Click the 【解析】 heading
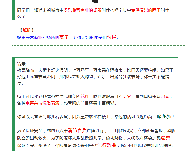Viewport: 185px width, 151px height. 27,30
